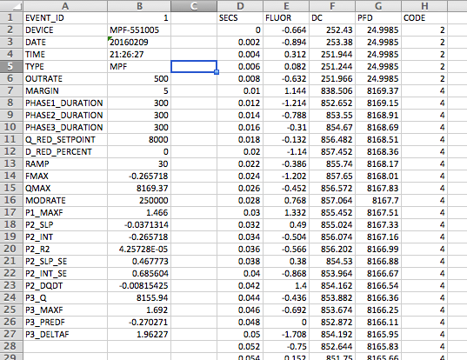Select row 5 header

(x=11, y=66)
